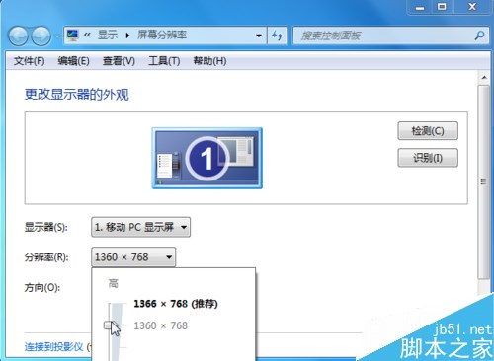Click the control panel icon in address bar
This screenshot has width=494, height=361.
click(73, 35)
